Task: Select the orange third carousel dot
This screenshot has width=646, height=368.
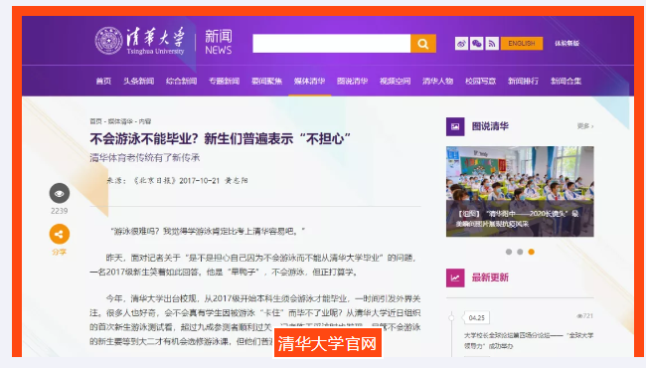Action: pyautogui.click(x=531, y=252)
